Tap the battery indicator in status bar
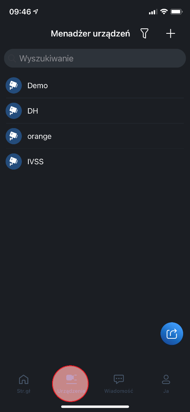This screenshot has height=412, width=190. (x=176, y=12)
